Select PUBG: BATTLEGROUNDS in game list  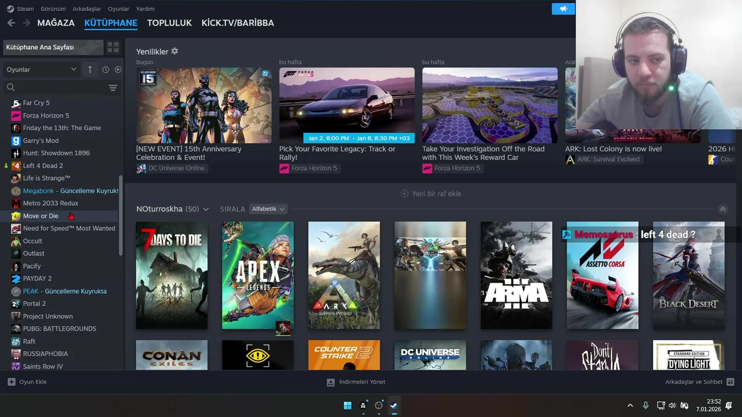point(61,328)
